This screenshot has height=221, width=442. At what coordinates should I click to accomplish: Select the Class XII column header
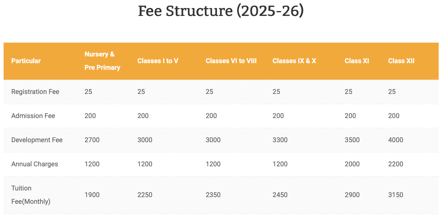401,61
